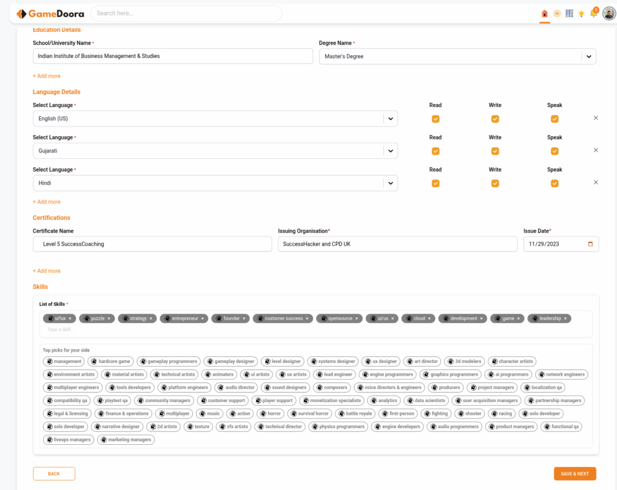Click the lightbulb icon in header
617x490 pixels.
click(581, 14)
